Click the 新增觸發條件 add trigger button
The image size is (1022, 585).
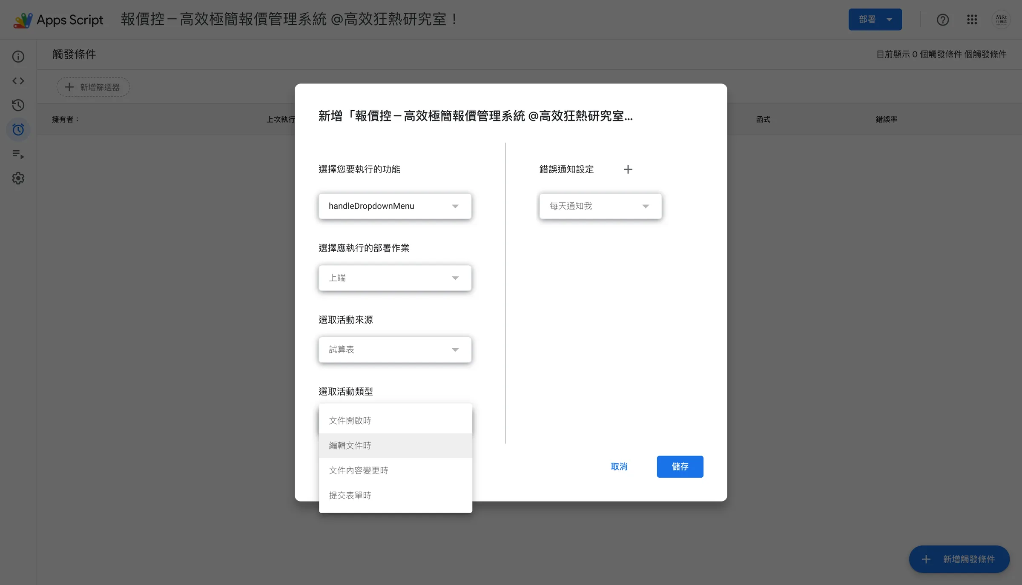[x=959, y=559]
